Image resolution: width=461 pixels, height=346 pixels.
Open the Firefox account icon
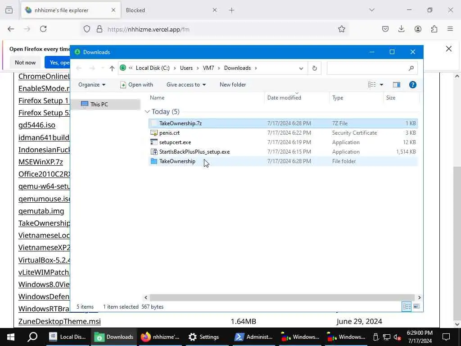[418, 29]
